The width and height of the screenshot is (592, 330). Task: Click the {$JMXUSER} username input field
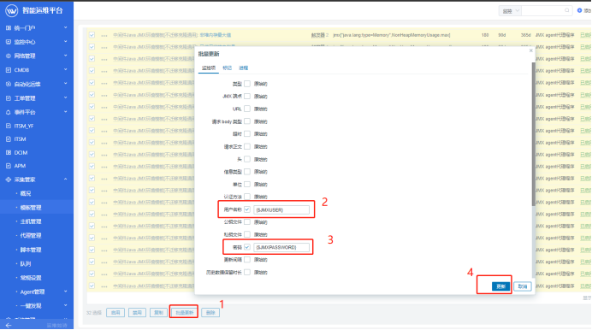click(x=281, y=209)
